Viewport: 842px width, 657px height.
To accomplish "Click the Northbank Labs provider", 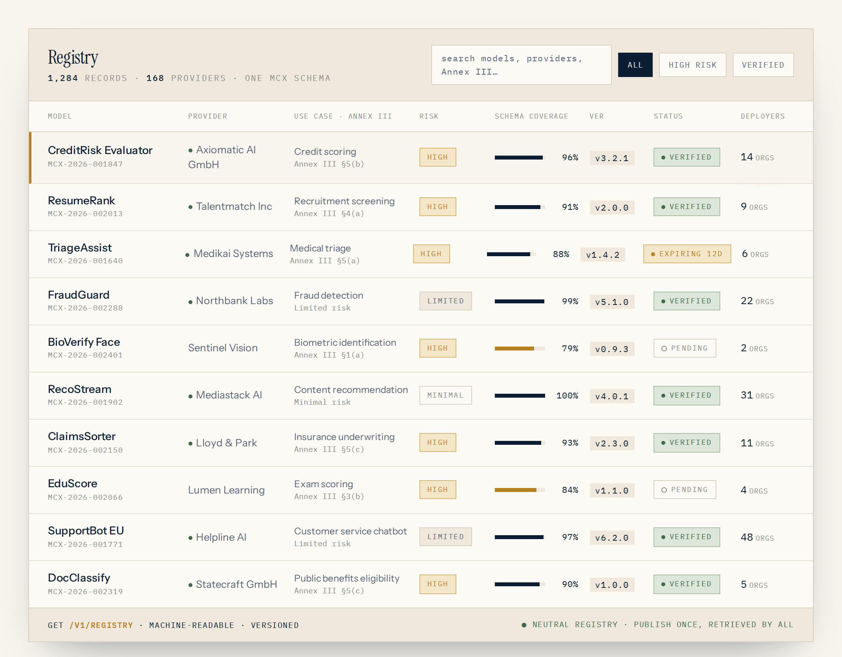I will [231, 301].
